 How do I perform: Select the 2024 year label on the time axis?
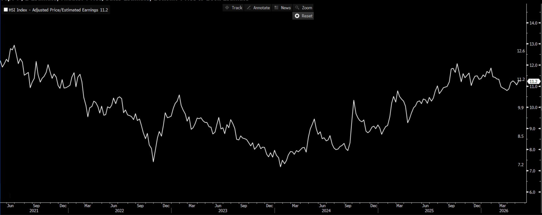coord(326,211)
